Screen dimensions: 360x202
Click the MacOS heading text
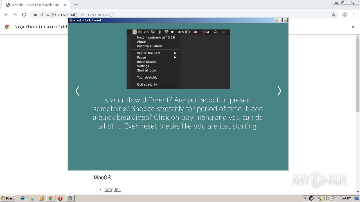[x=102, y=178]
